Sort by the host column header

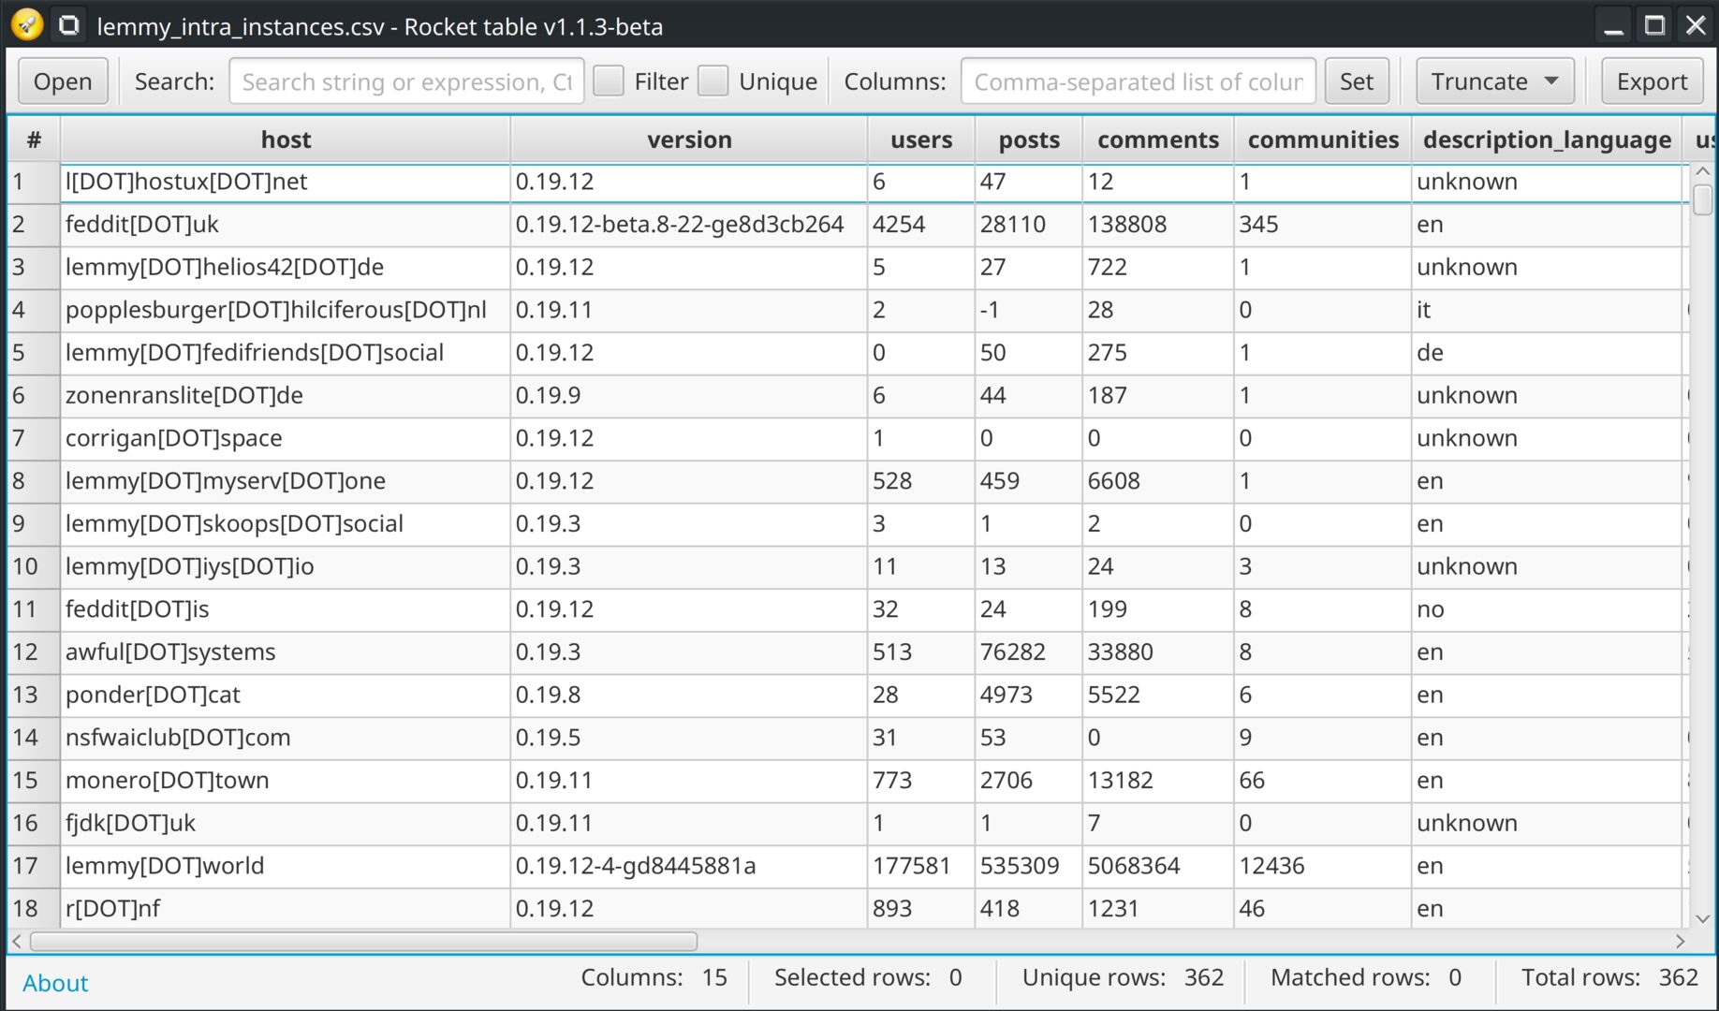pyautogui.click(x=286, y=139)
